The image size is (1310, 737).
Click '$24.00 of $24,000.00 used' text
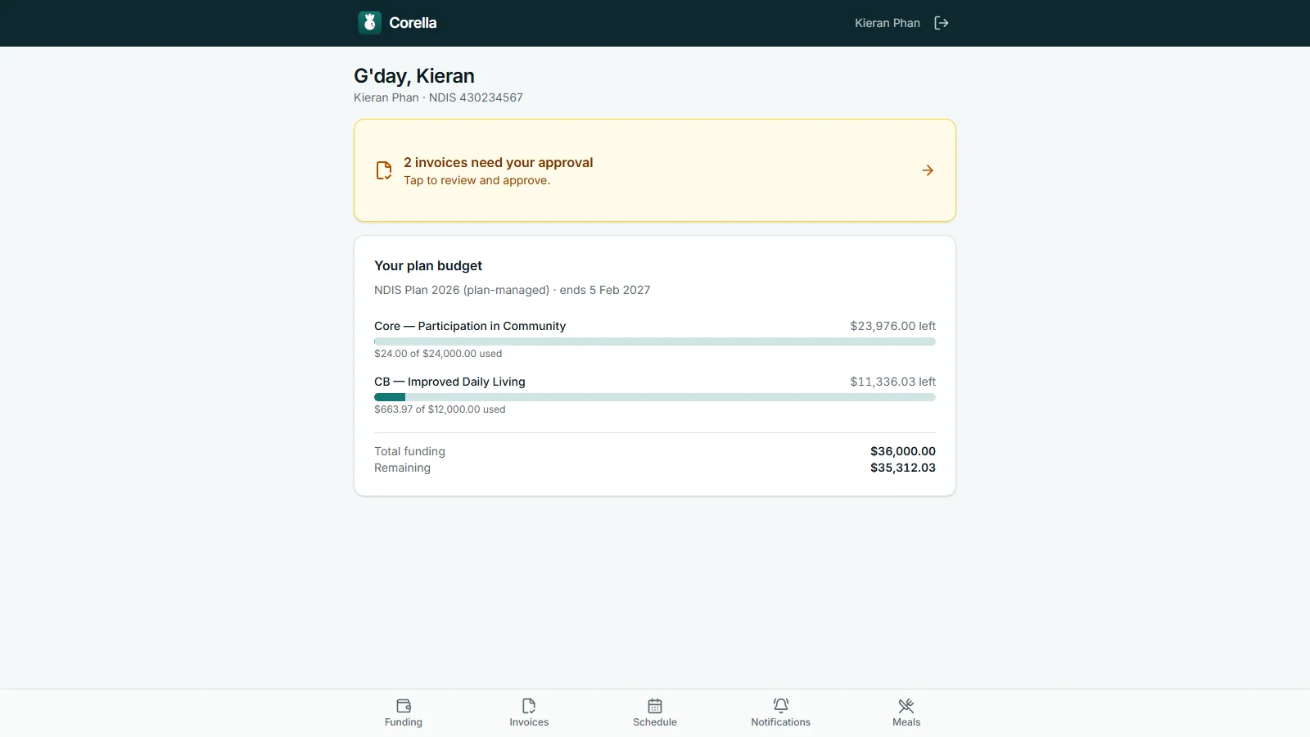tap(438, 354)
